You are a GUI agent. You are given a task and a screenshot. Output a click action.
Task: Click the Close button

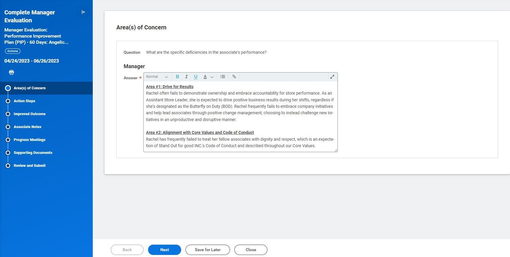pos(251,250)
